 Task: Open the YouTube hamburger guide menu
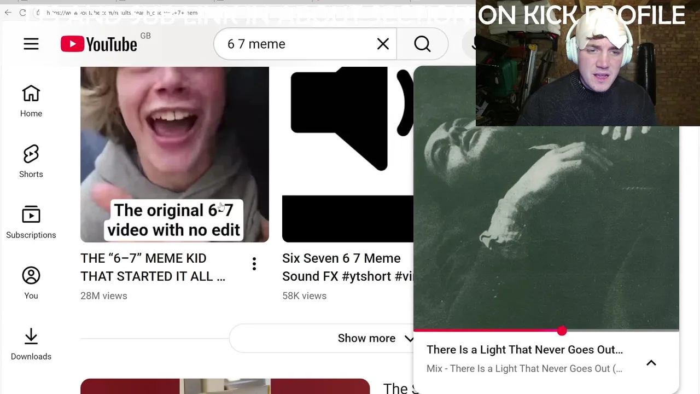(31, 44)
